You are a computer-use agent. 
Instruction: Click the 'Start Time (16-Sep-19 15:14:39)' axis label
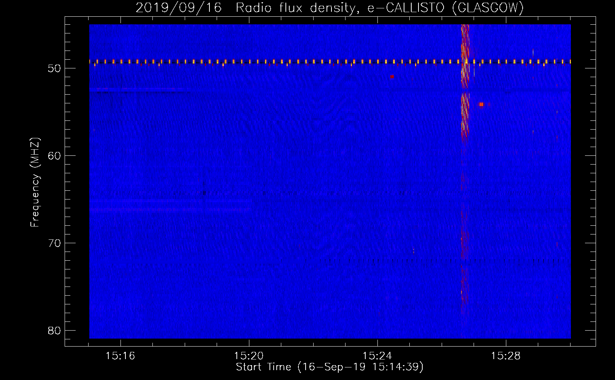[x=330, y=367]
